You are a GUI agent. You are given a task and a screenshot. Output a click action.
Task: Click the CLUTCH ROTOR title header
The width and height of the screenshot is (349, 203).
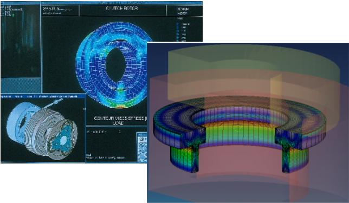(x=121, y=9)
